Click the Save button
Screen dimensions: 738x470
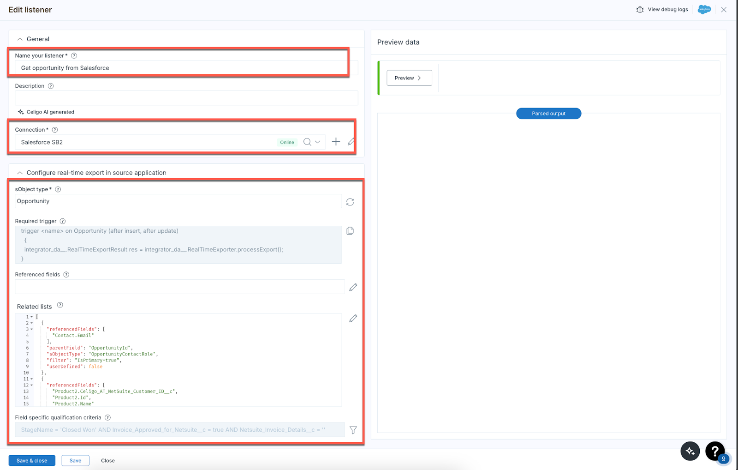click(75, 460)
